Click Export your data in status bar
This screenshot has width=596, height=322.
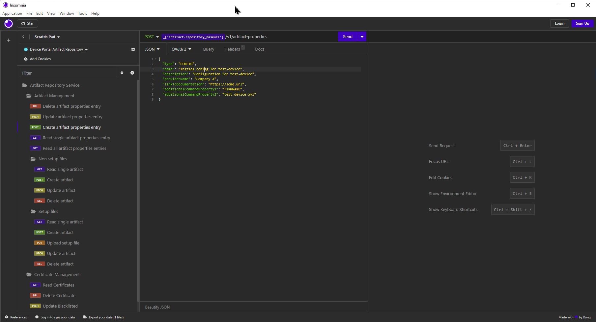tap(103, 317)
